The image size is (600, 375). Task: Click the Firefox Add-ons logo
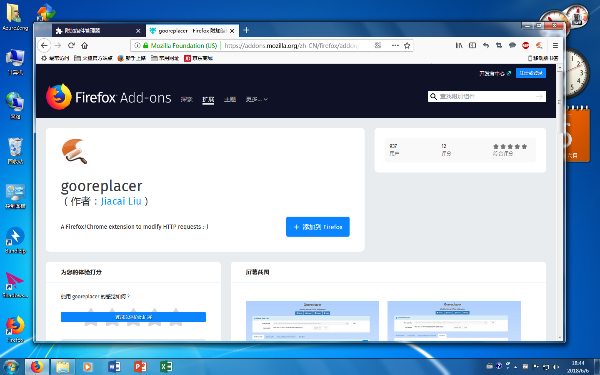click(109, 97)
